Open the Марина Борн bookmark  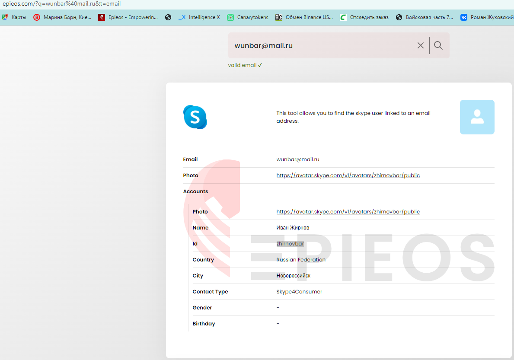tap(62, 17)
